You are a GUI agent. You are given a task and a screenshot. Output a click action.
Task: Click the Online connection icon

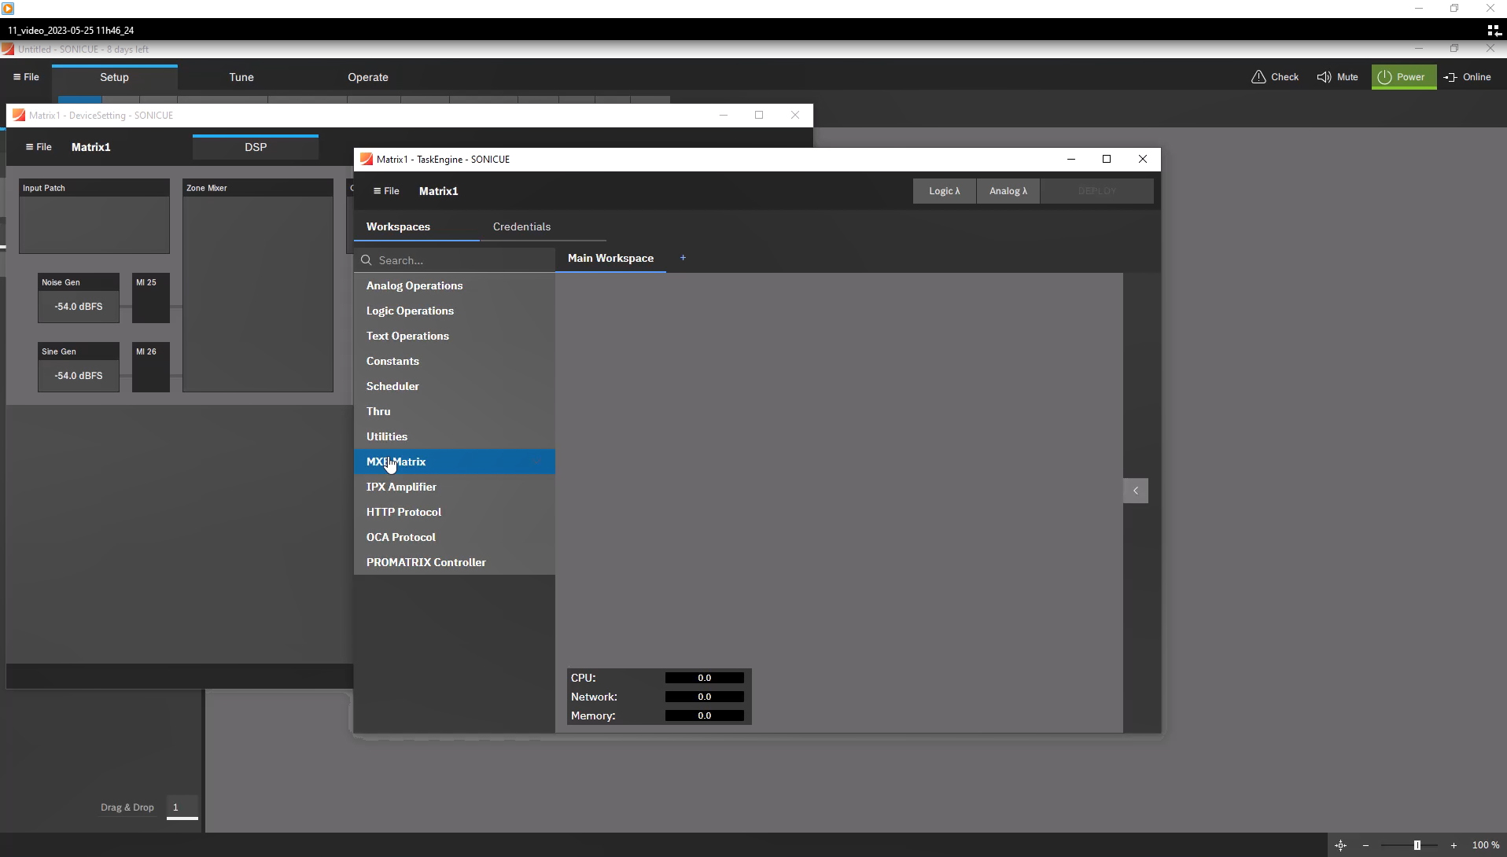point(1450,77)
